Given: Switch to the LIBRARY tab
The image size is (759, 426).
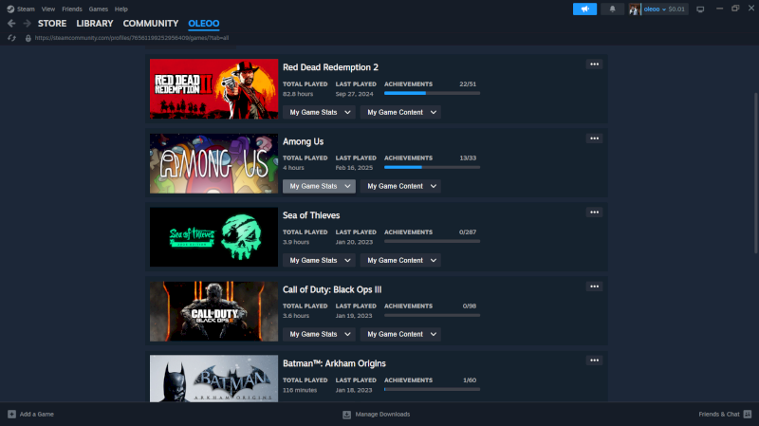Looking at the screenshot, I should pos(94,23).
